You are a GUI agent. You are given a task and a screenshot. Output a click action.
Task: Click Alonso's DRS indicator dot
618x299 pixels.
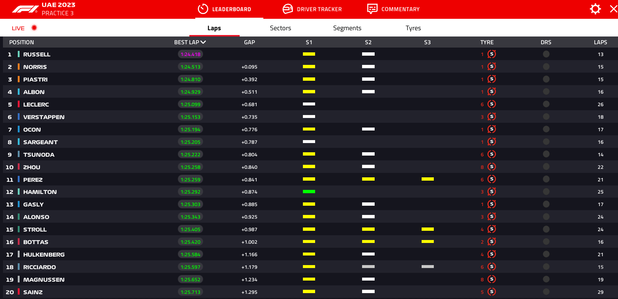click(x=546, y=217)
